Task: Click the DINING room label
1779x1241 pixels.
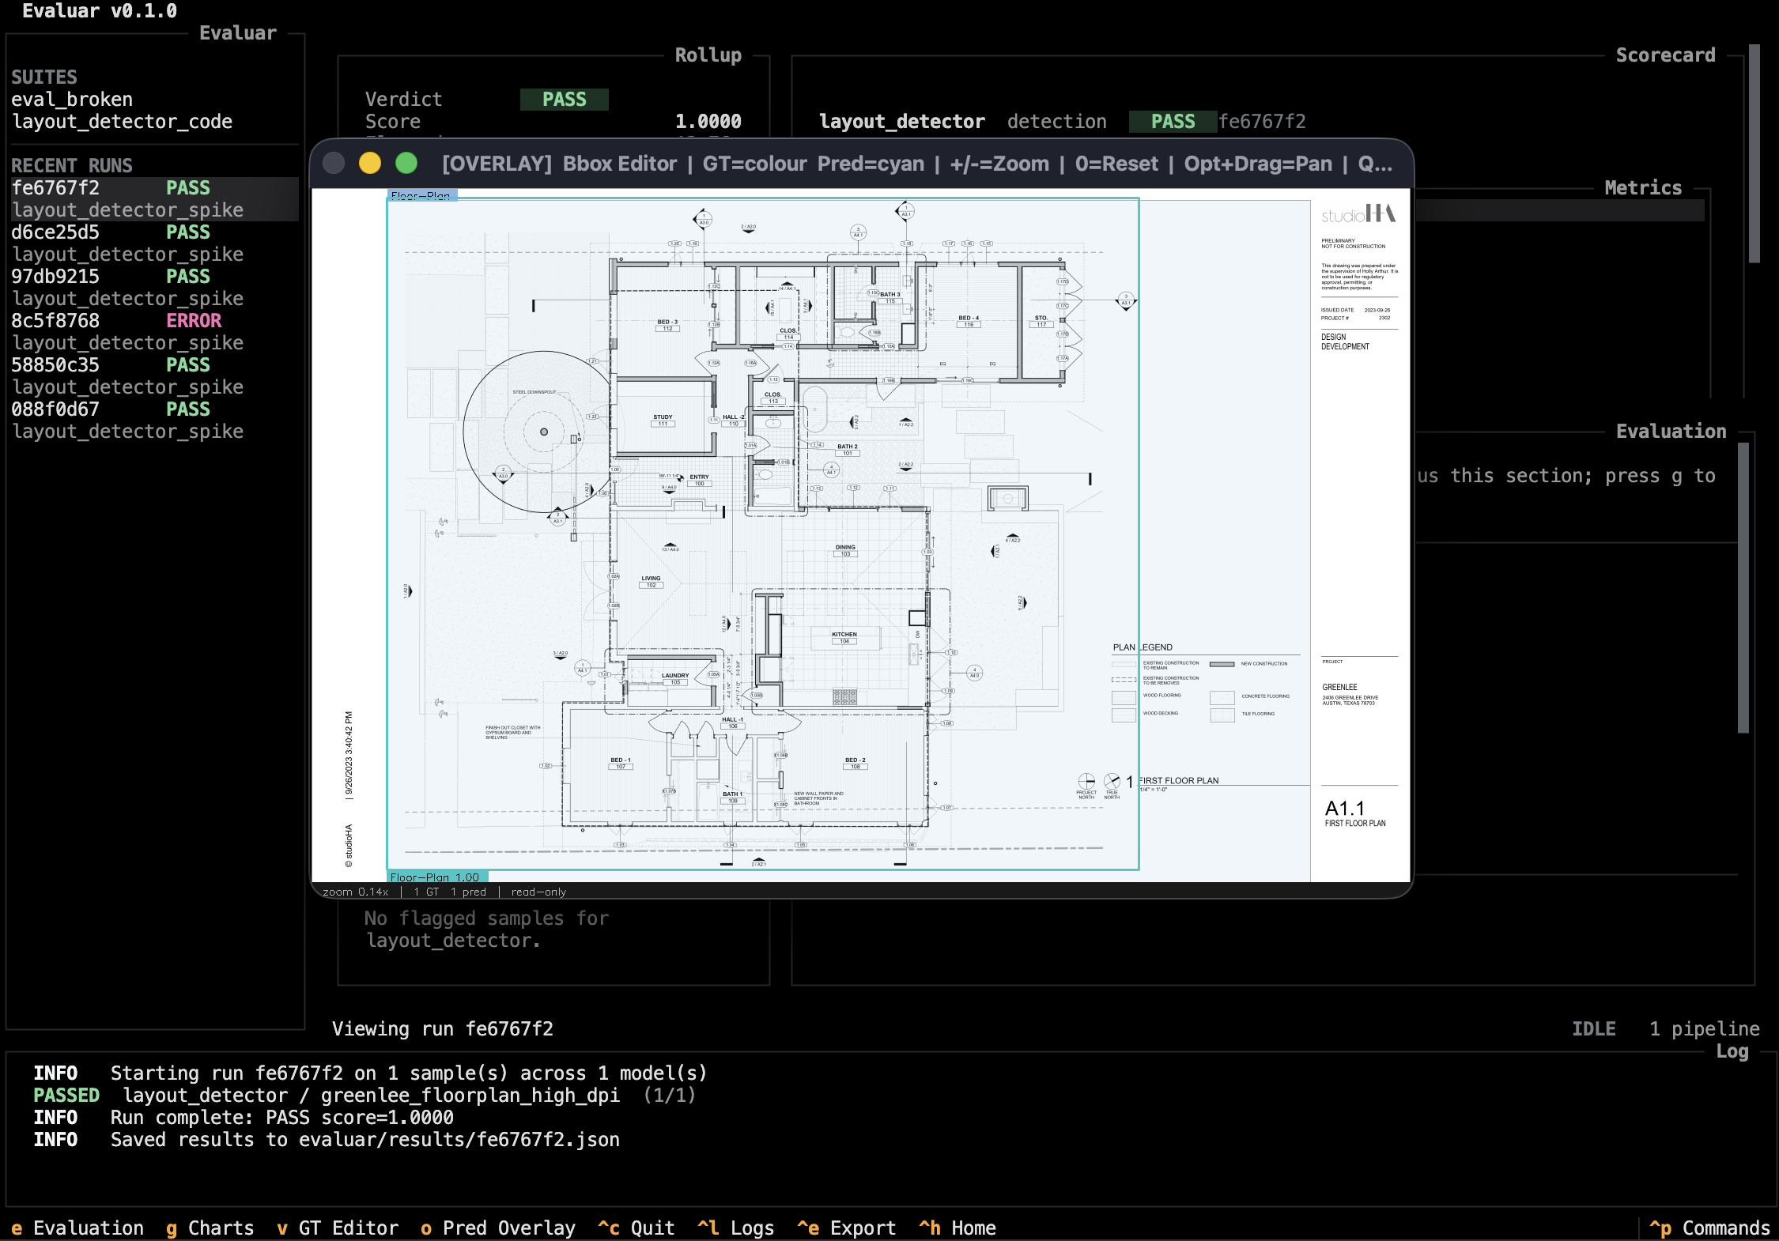Action: 845,547
